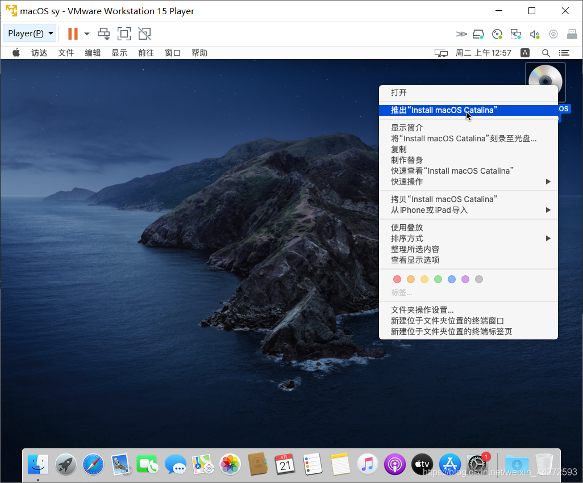Toggle the VM sound device icon

tap(535, 34)
